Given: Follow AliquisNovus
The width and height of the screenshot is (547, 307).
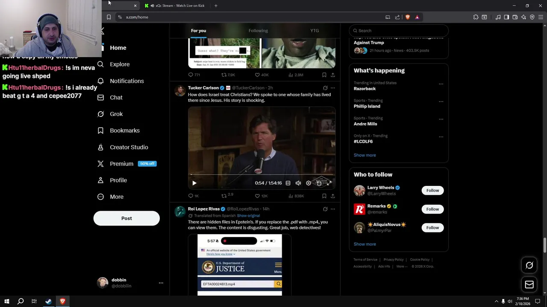Looking at the screenshot, I should coord(432,228).
